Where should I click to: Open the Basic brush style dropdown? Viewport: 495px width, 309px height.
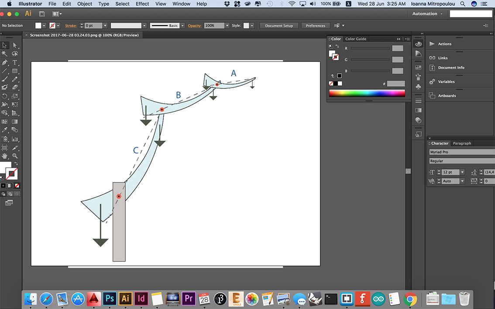(x=182, y=25)
